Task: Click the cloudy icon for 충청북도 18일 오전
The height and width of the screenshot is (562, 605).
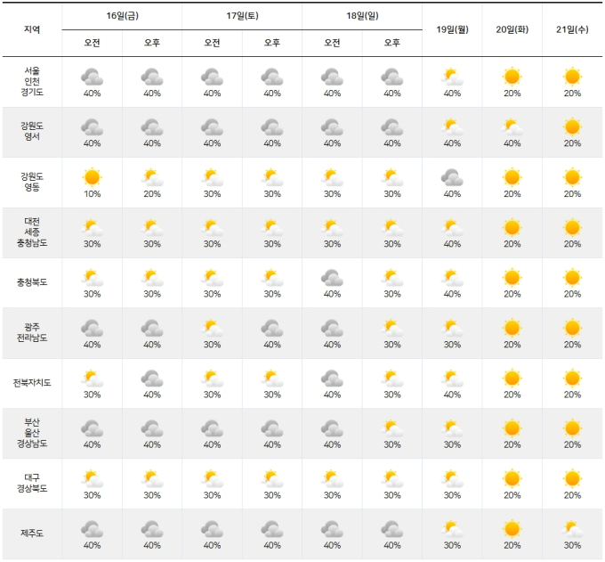Action: point(332,278)
